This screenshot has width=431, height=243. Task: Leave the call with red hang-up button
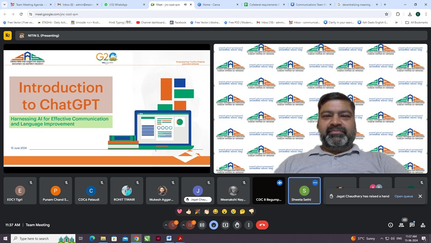262,225
